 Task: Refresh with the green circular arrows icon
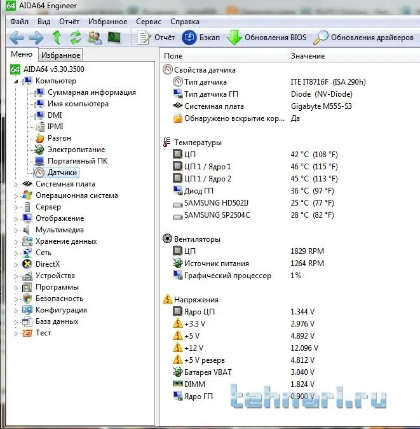pyautogui.click(x=76, y=38)
